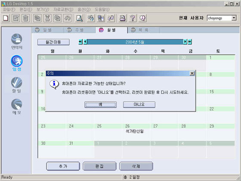241x181 pixels.
Task: Open the 할 일 to-do sidebar icon
Action: click(x=17, y=85)
